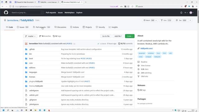This screenshot has height=112, width=199.
Task: Open the core folder
Action: (31, 63)
